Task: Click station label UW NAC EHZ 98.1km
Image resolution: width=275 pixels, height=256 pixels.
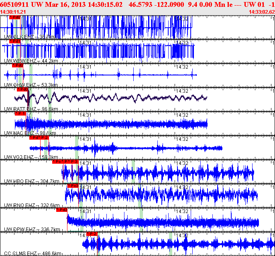Action: point(30,133)
